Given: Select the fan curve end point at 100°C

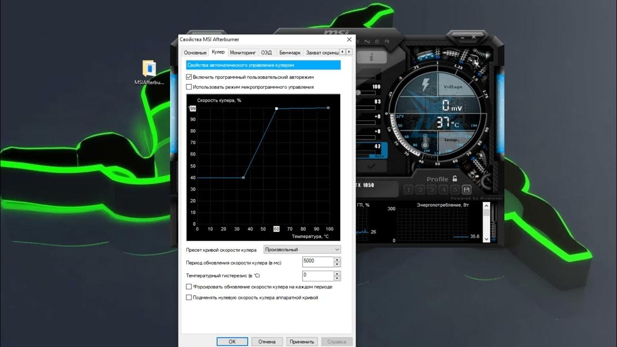Looking at the screenshot, I should point(328,108).
